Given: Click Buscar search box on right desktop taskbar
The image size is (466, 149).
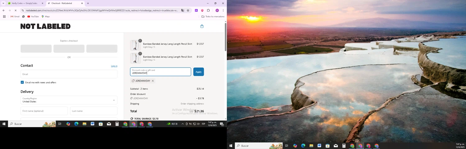Looking at the screenshot, I should pyautogui.click(x=259, y=146).
